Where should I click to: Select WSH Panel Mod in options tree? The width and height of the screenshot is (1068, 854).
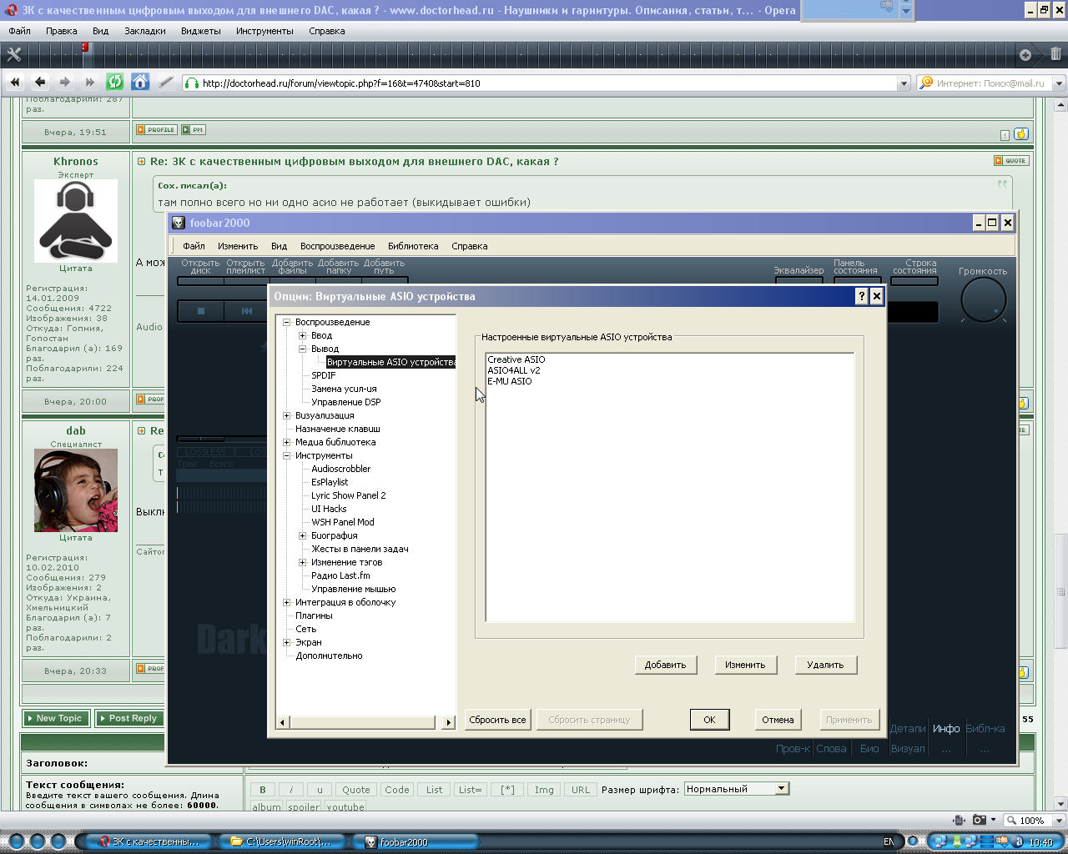click(x=343, y=522)
